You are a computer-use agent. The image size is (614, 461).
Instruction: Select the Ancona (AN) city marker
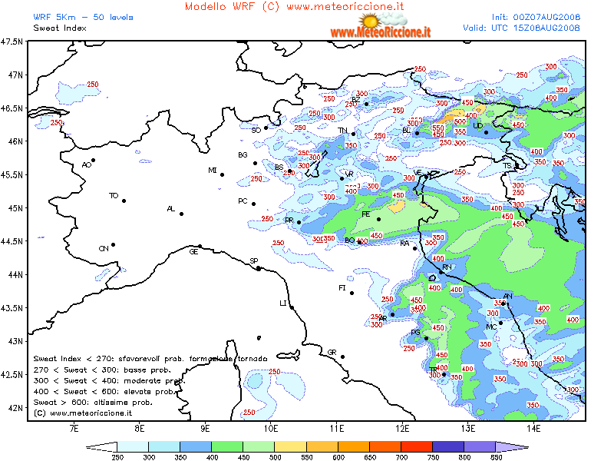505,303
